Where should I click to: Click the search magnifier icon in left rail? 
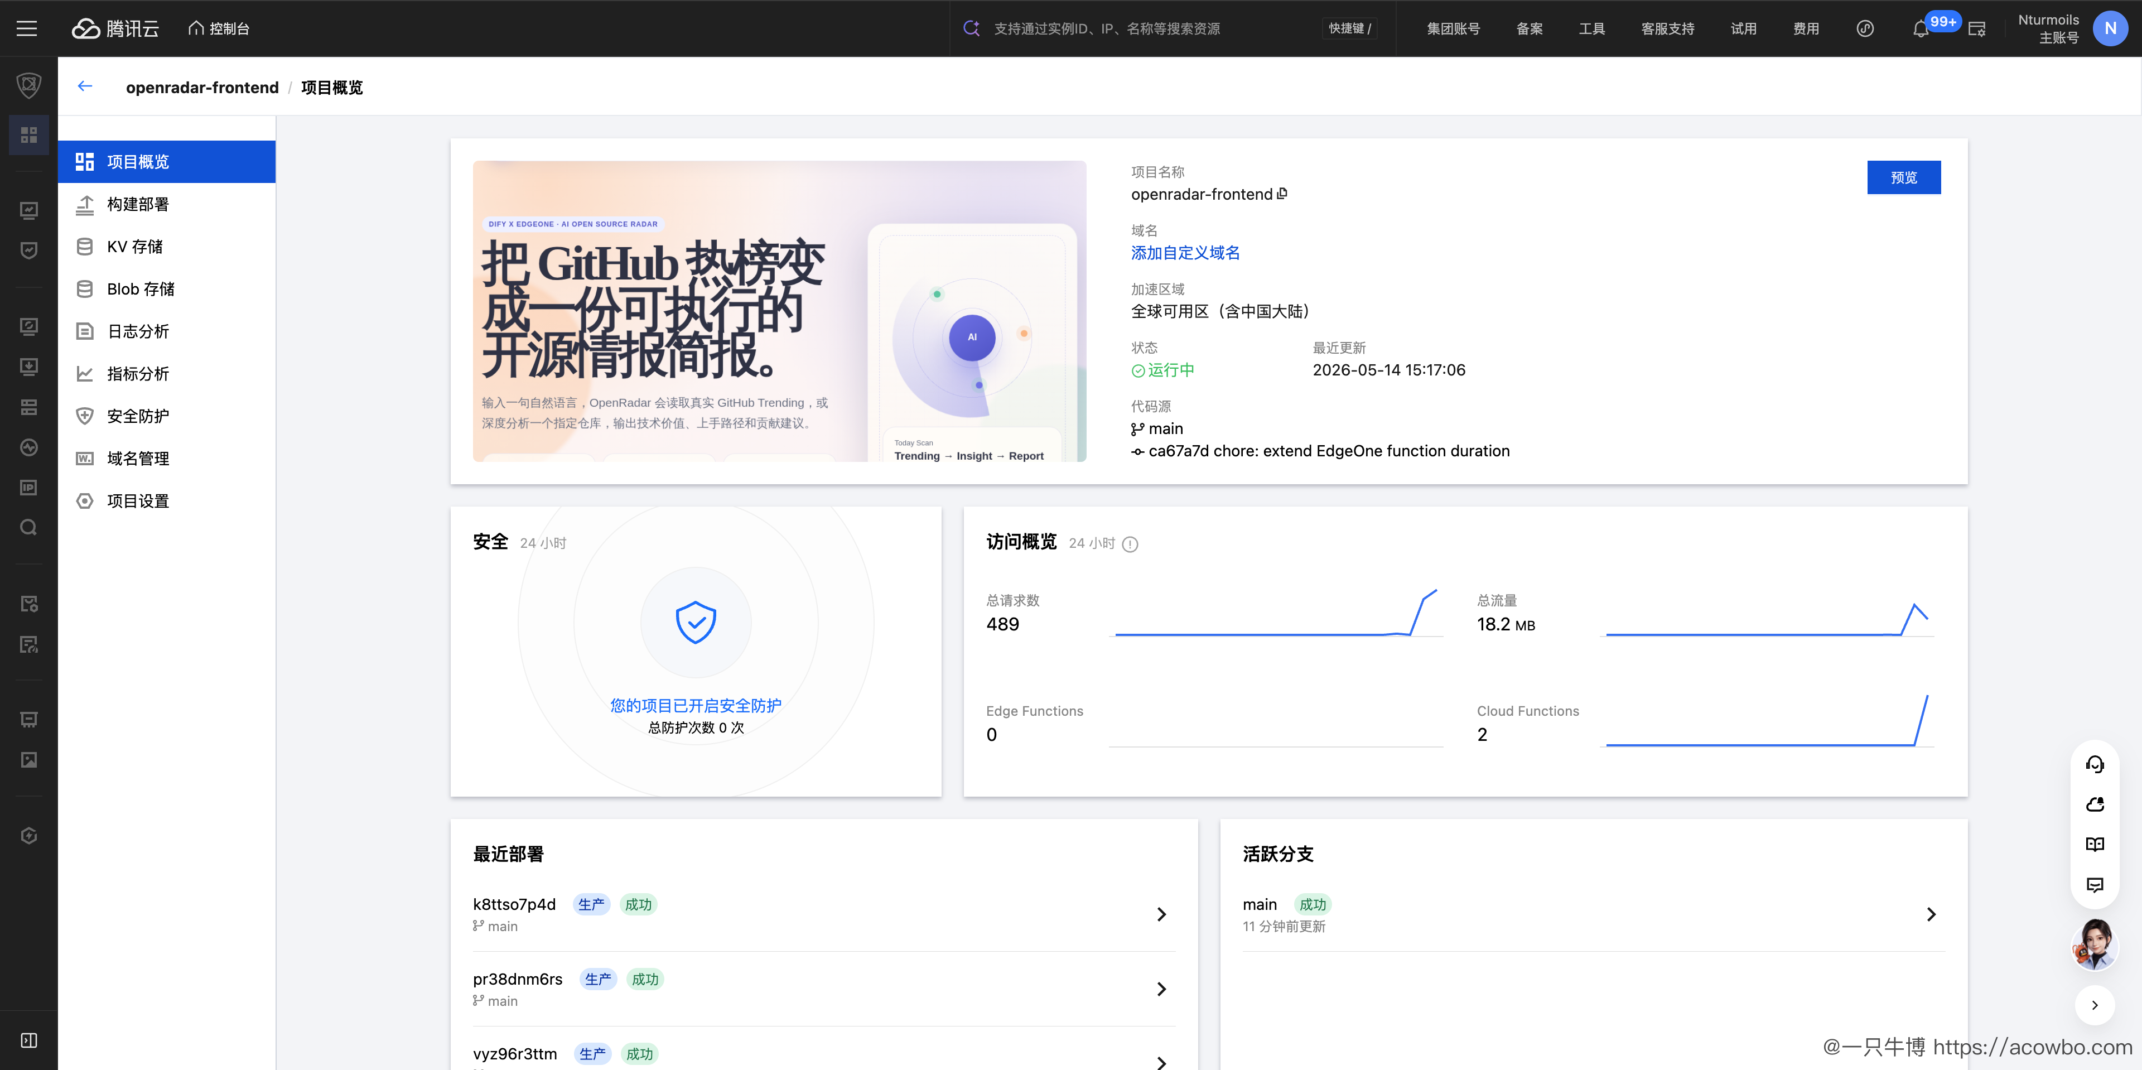29,527
